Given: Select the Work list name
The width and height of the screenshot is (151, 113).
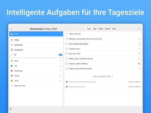Looking at the screenshot, I should (16, 61).
